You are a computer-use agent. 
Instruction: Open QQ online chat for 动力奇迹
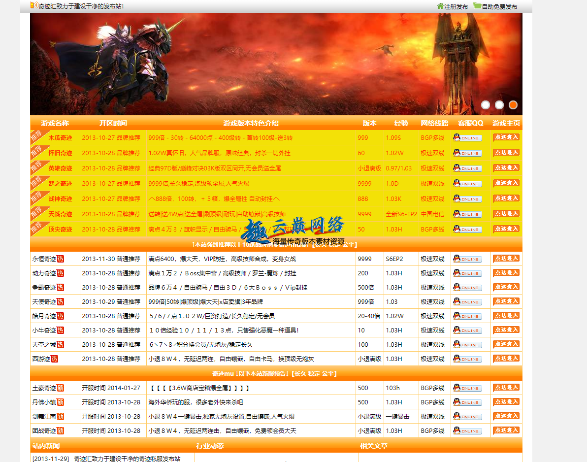click(x=467, y=273)
